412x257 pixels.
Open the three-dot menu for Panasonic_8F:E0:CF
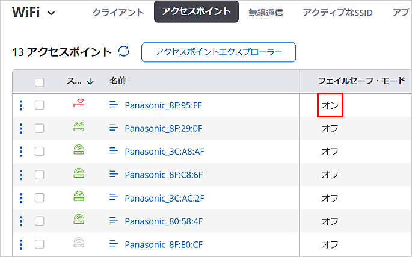tap(21, 244)
